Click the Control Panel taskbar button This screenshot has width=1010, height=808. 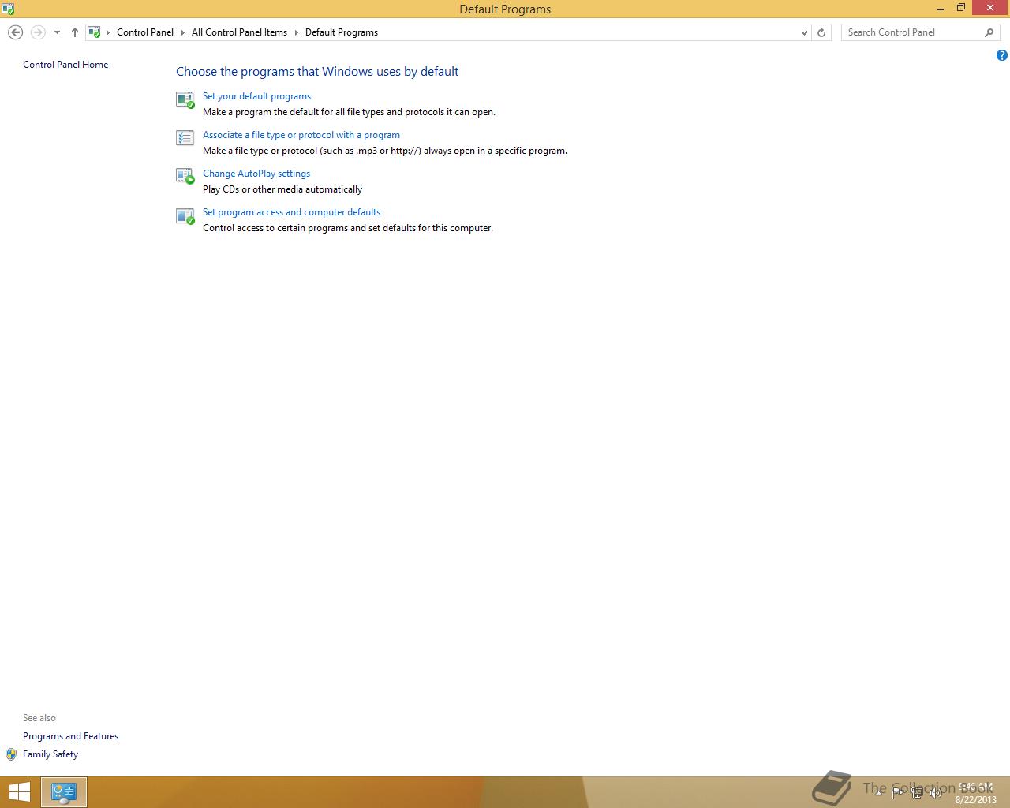(63, 792)
